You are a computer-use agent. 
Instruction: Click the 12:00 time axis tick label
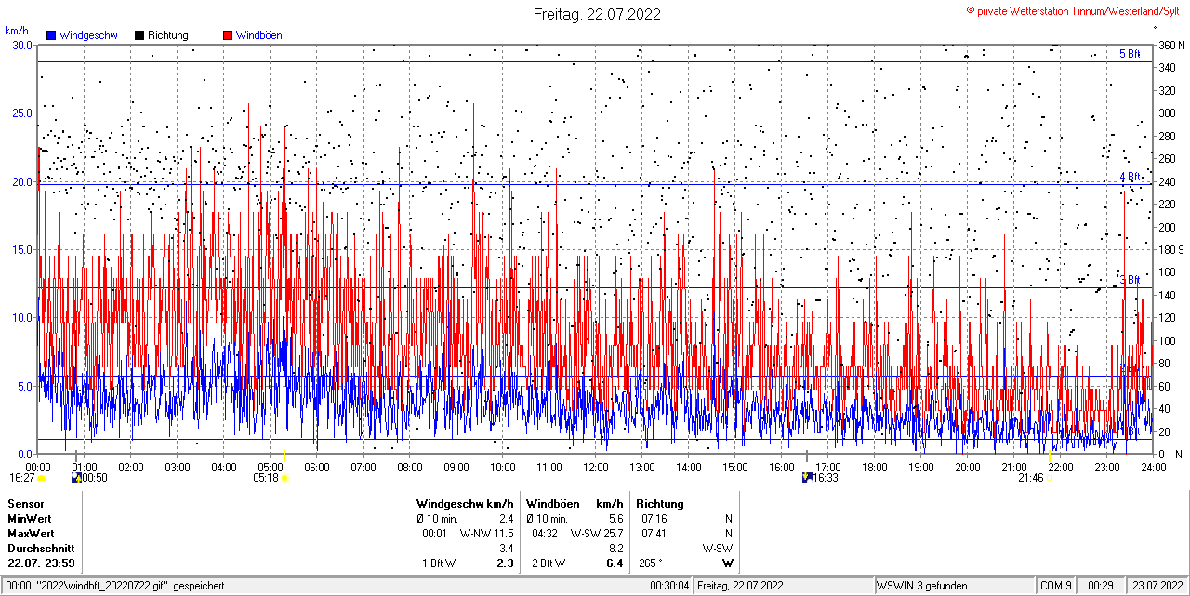point(596,467)
